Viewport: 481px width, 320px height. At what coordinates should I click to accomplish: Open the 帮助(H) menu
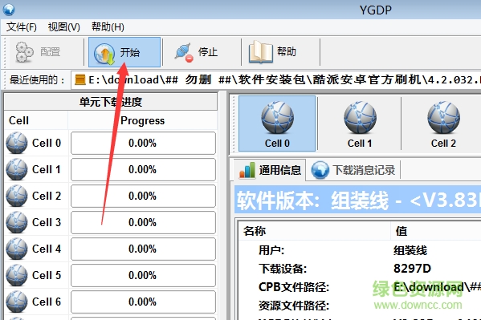pos(108,27)
